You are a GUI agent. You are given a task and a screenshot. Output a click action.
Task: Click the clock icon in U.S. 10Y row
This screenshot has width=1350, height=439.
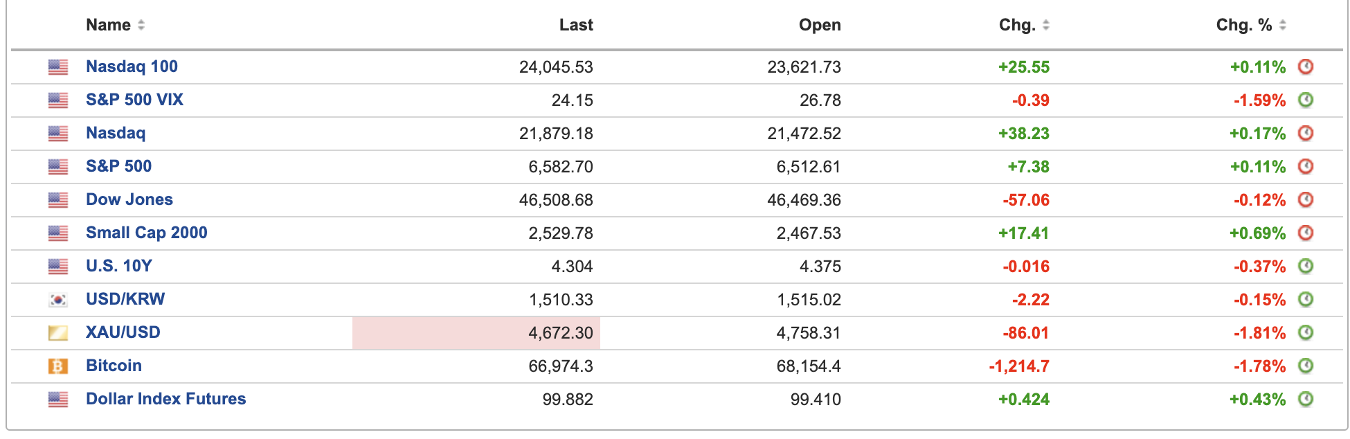coord(1305,267)
